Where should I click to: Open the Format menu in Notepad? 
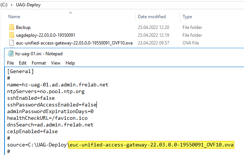(x=39, y=63)
